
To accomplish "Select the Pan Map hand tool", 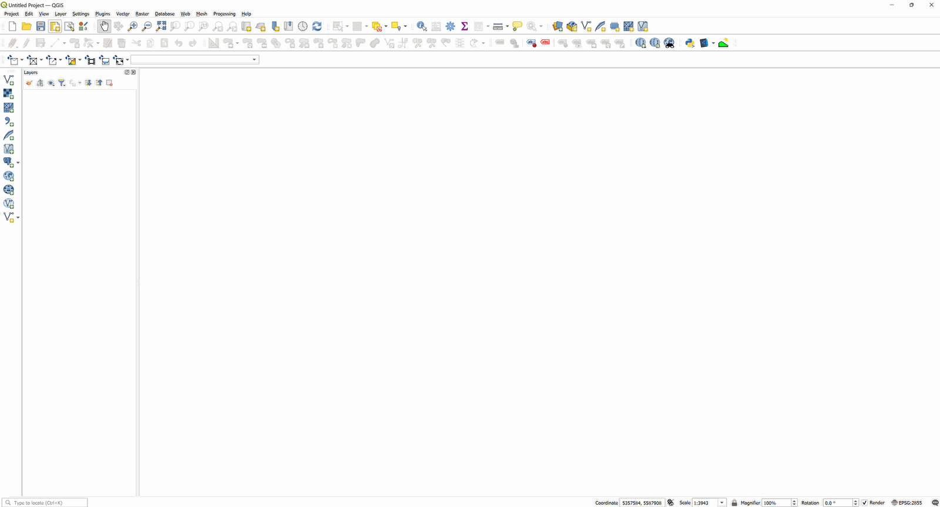I will [x=104, y=26].
